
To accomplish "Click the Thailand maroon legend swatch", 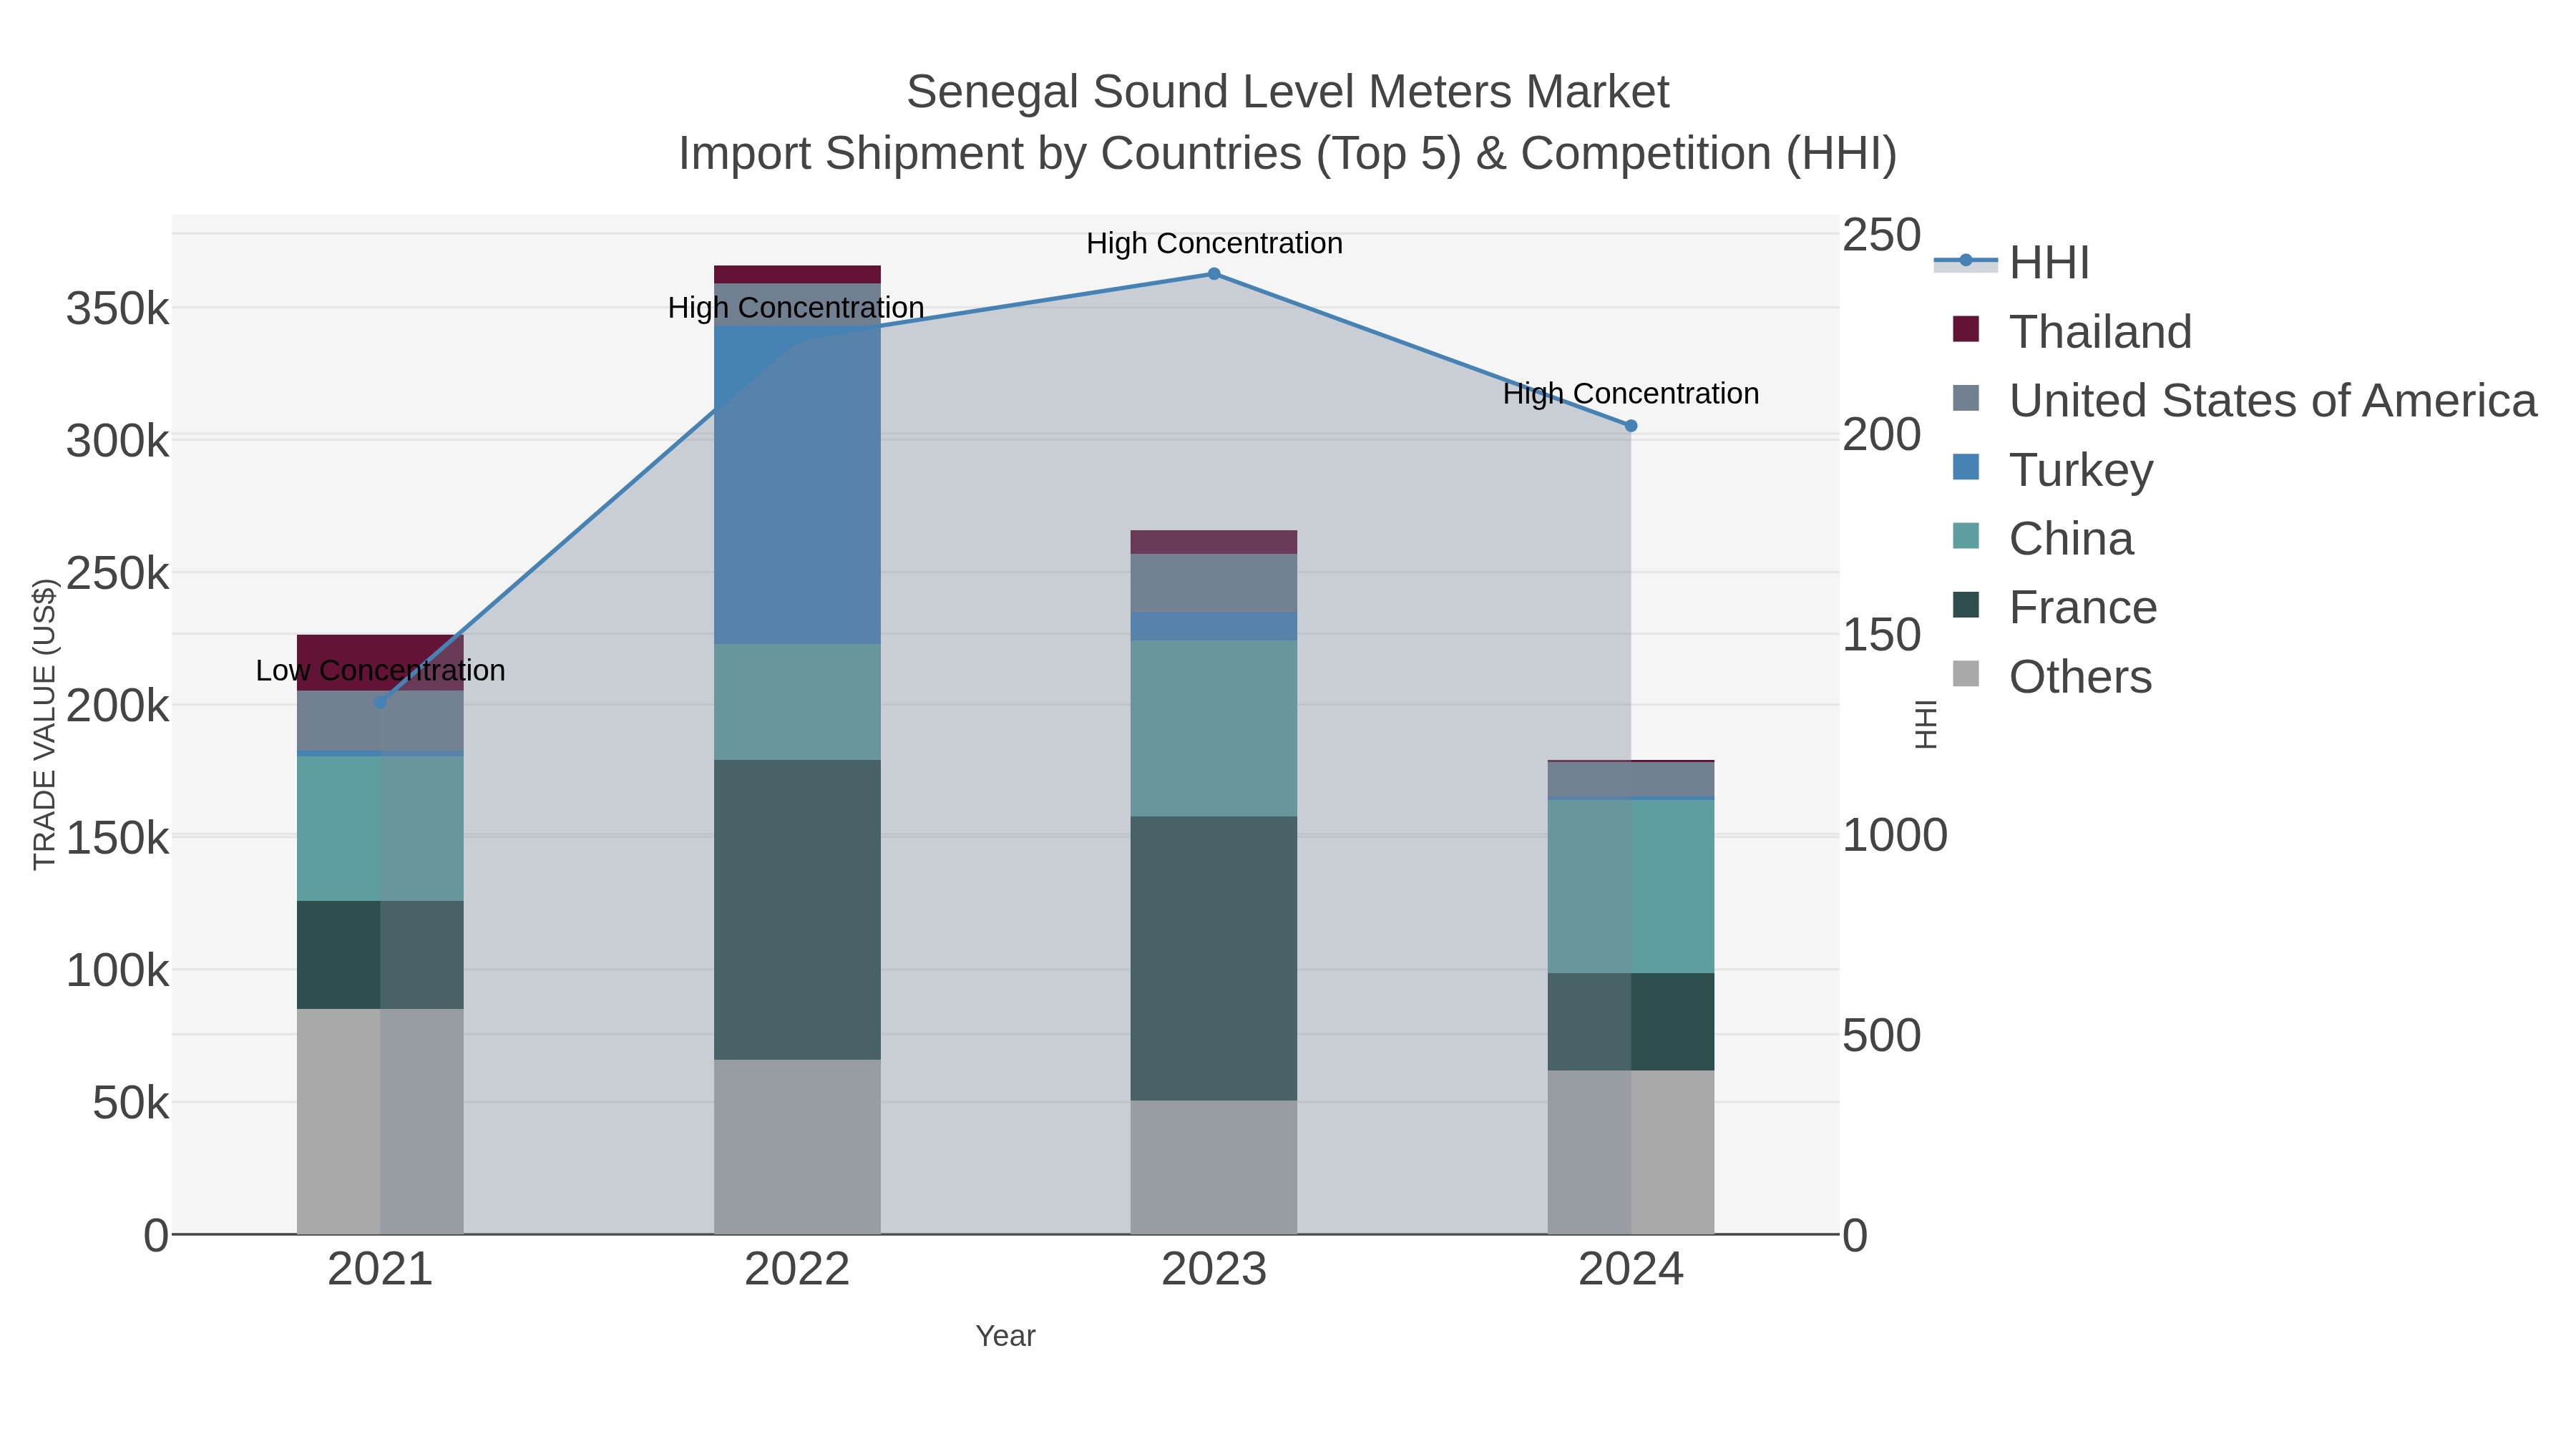I will point(1966,329).
